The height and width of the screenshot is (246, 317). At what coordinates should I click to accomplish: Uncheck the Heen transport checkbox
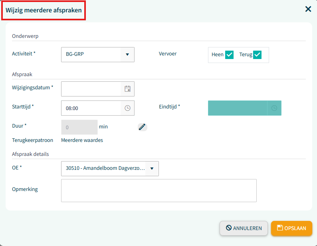click(x=229, y=55)
